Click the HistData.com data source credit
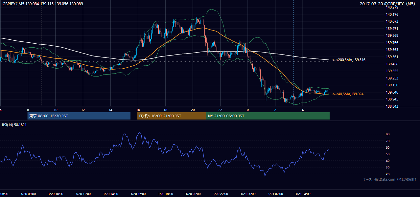This screenshot has width=420, height=197. (x=389, y=179)
